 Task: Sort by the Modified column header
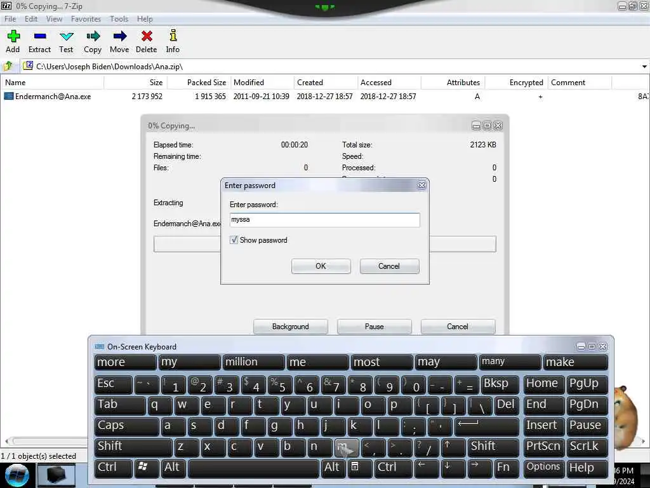click(x=262, y=83)
